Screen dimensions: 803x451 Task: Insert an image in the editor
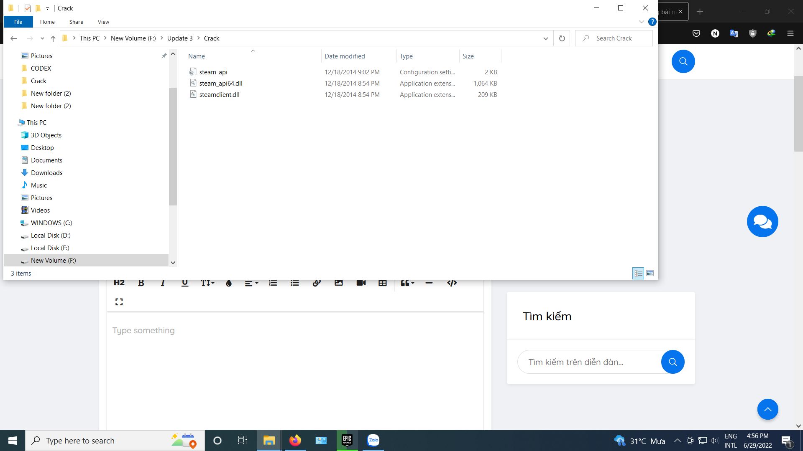point(338,283)
